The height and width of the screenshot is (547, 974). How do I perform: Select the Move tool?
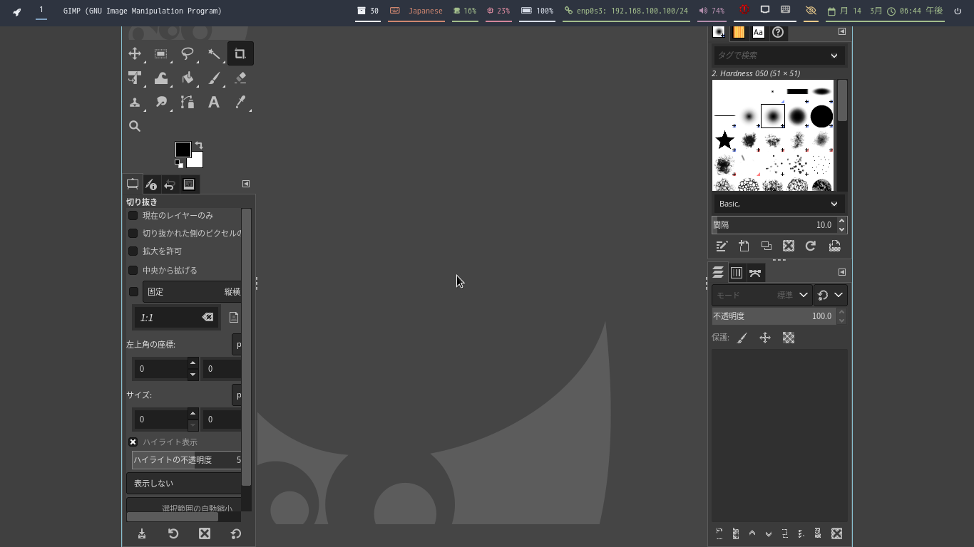coord(135,54)
